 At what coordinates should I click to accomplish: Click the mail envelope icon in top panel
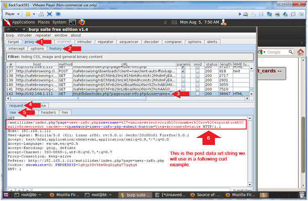click(174, 22)
